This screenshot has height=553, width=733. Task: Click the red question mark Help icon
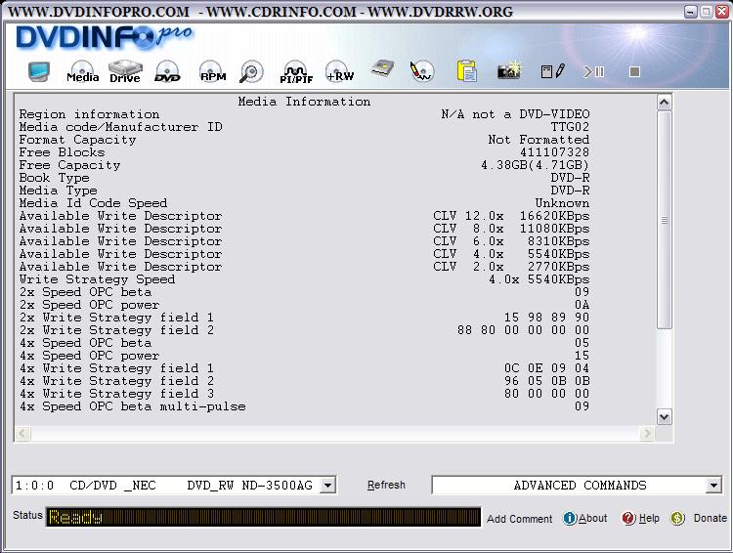(x=628, y=518)
